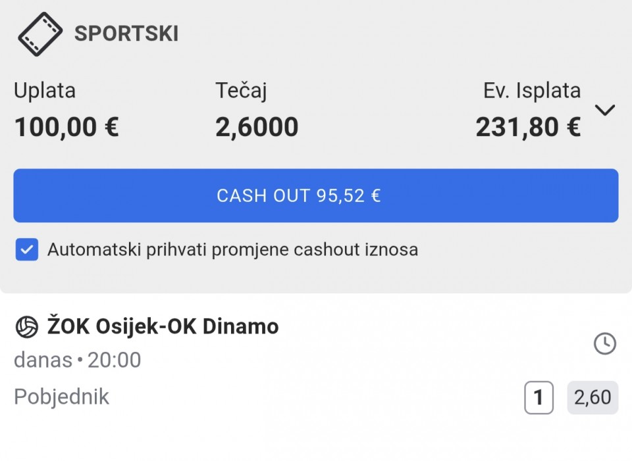Click the Pobjednik market label
The height and width of the screenshot is (461, 632).
point(61,397)
